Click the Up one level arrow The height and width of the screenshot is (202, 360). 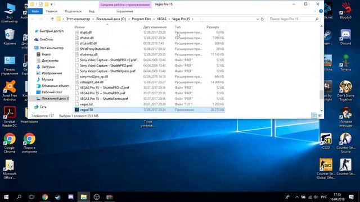click(x=52, y=19)
